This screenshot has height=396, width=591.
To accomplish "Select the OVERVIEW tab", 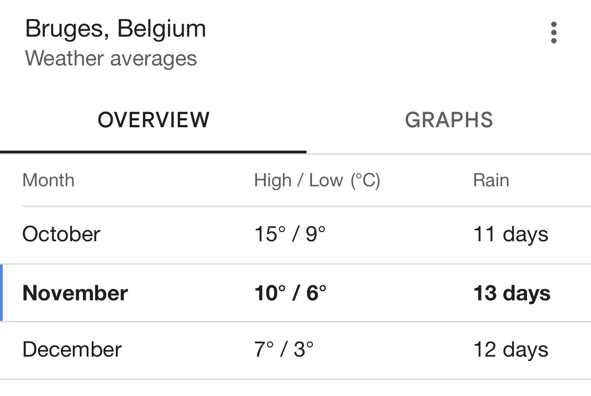I will pyautogui.click(x=153, y=120).
